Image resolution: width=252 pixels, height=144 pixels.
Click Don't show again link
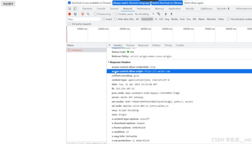pos(194,3)
